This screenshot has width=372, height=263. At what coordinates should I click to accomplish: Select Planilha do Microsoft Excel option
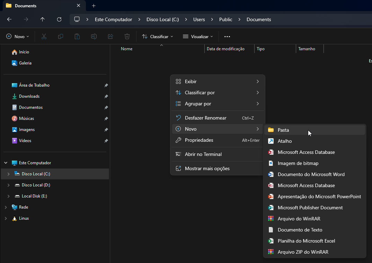point(306,241)
